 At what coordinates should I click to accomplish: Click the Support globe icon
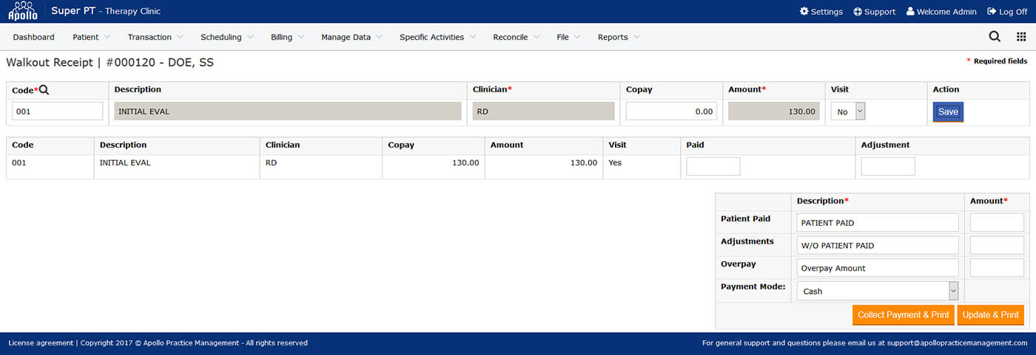tap(858, 12)
